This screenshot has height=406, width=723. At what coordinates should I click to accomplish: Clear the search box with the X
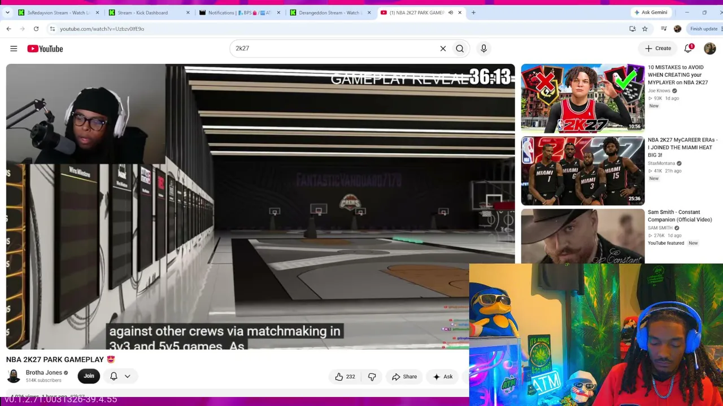[443, 48]
